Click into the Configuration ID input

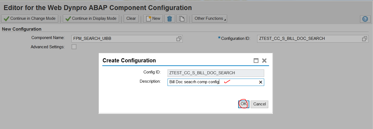[x=309, y=39]
